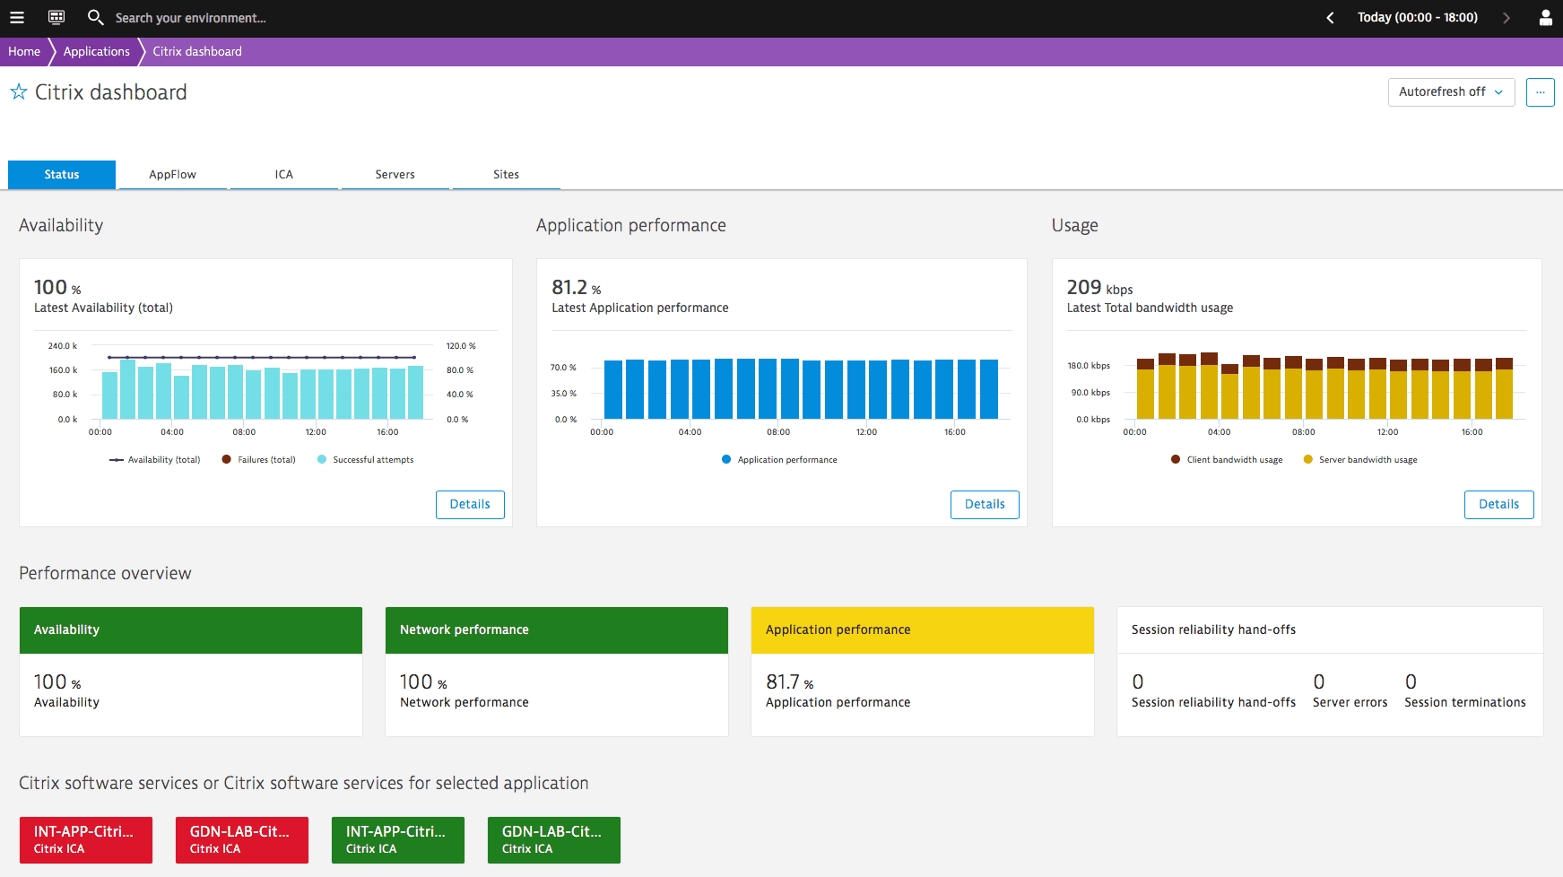1563x877 pixels.
Task: Switch to the AppFlow tab
Action: (172, 175)
